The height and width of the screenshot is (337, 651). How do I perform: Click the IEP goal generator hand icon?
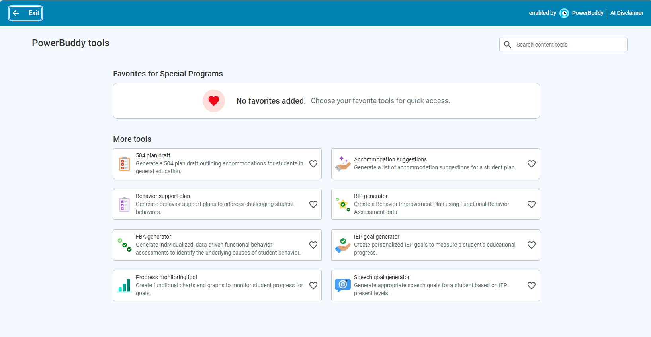[x=342, y=245]
